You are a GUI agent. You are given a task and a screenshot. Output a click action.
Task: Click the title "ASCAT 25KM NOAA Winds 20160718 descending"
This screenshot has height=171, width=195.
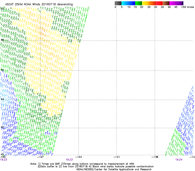[x=39, y=4]
